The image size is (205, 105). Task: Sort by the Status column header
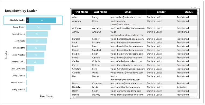pos(189,12)
